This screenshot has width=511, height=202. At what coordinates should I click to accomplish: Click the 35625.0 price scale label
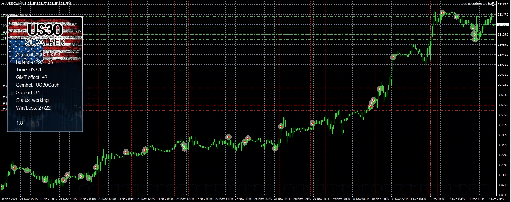click(503, 105)
